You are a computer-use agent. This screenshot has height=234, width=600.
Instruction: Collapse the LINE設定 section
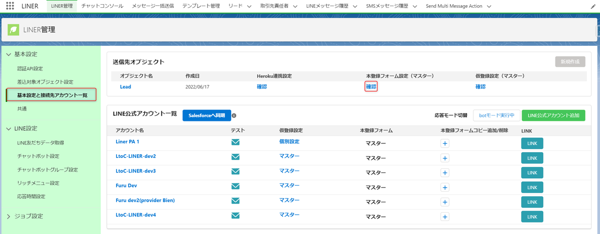pos(9,129)
